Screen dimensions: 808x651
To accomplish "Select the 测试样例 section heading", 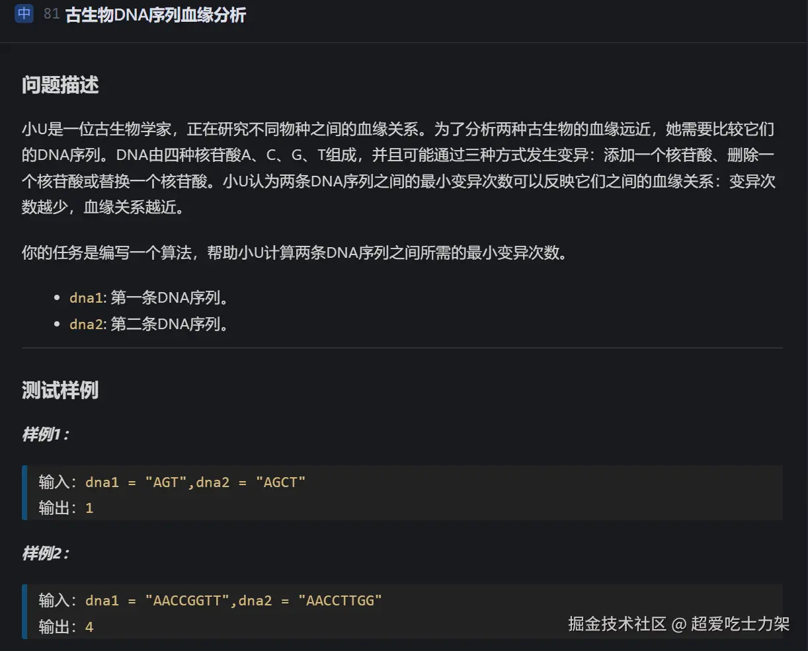I will (x=60, y=390).
